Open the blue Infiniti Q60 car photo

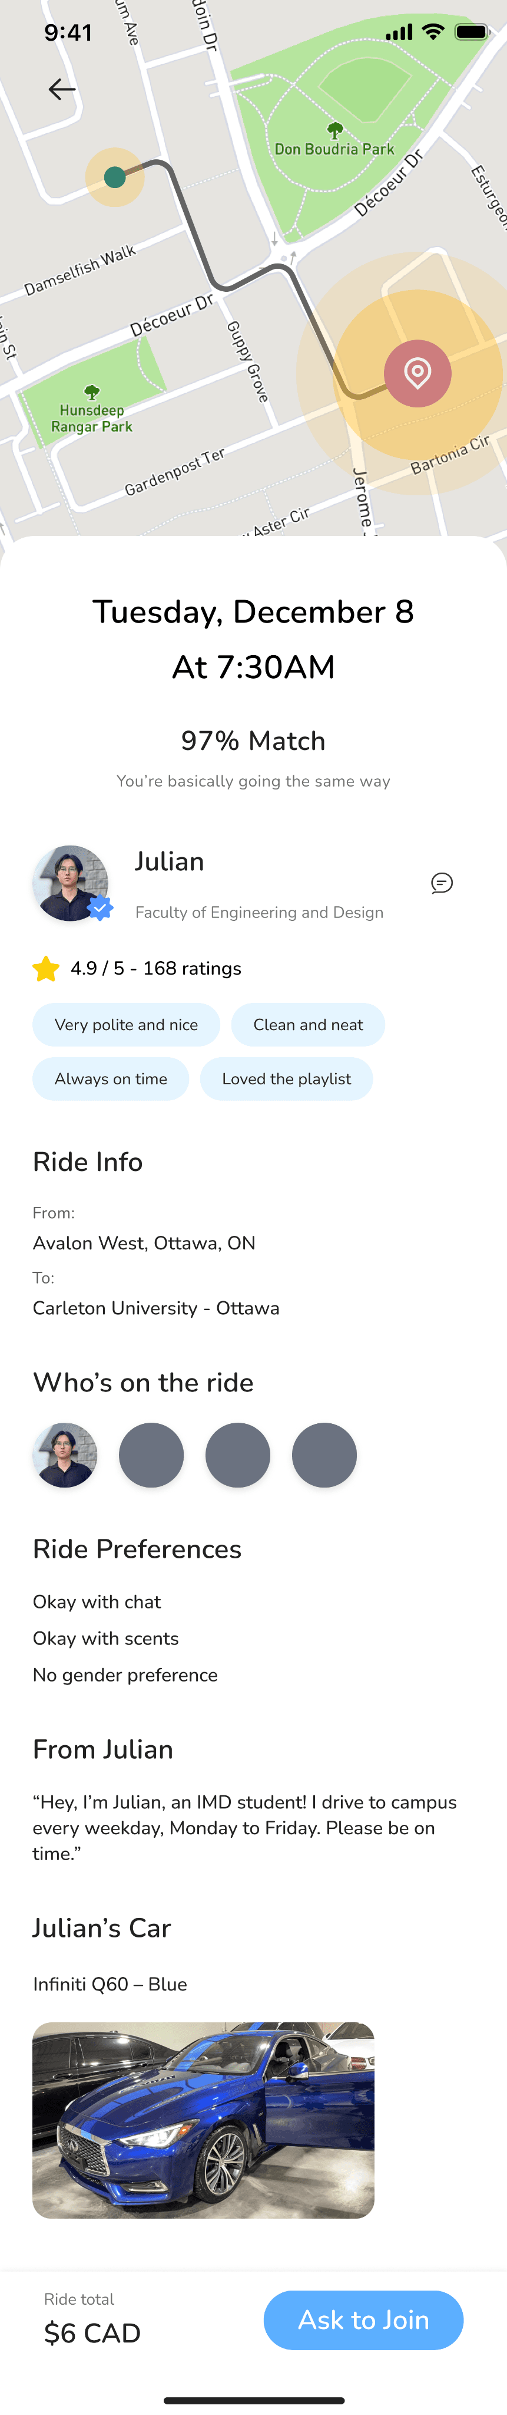click(203, 2120)
